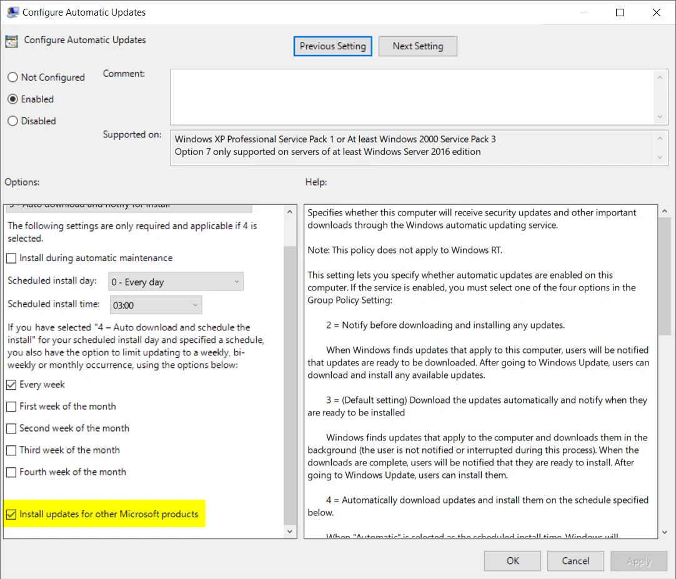Click the Help pane scroll up arrow
The image size is (676, 579).
coord(664,211)
